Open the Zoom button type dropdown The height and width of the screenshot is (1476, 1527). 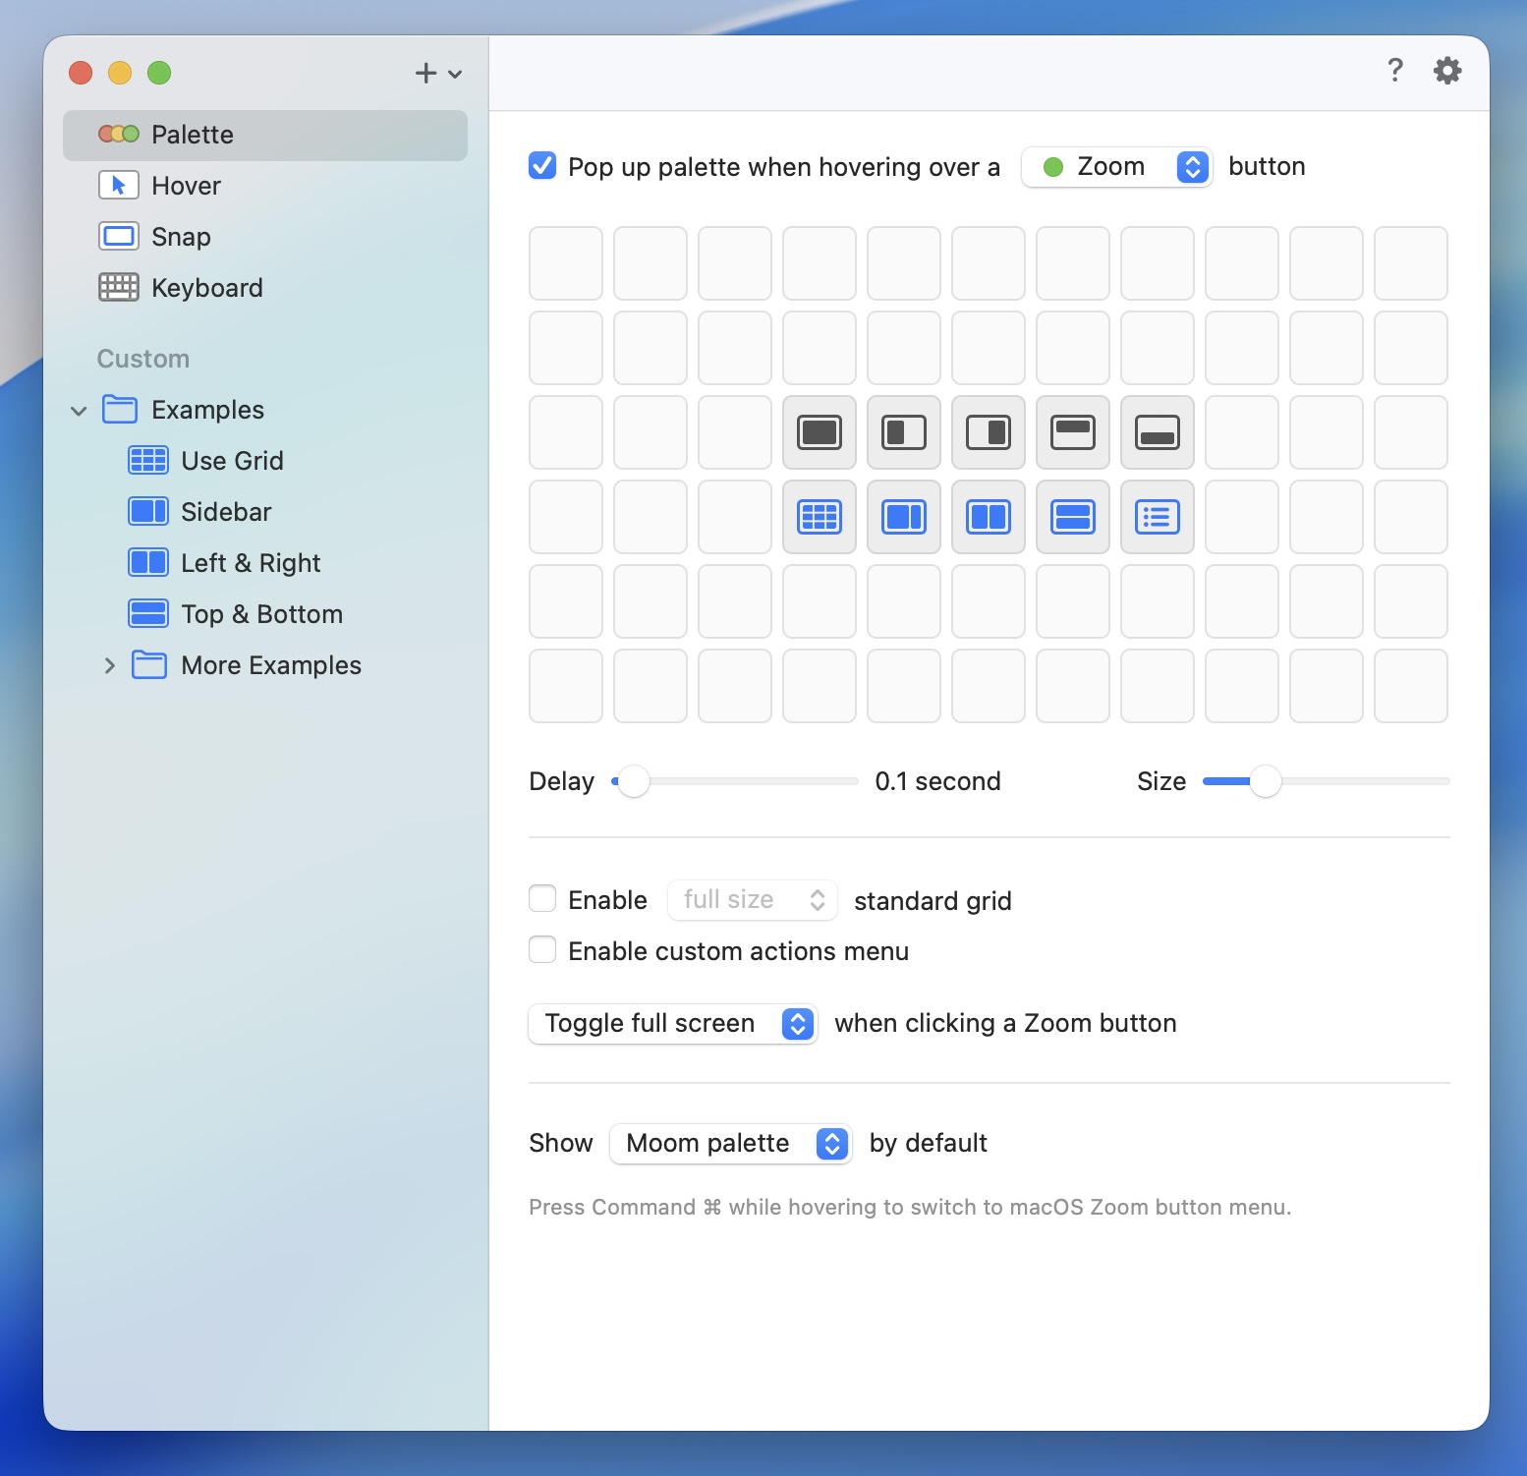pos(1116,167)
